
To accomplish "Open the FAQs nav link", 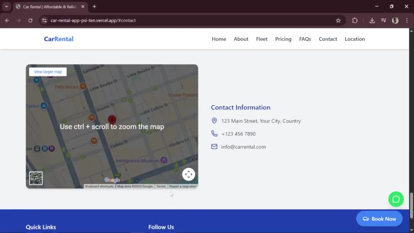I will pyautogui.click(x=305, y=39).
